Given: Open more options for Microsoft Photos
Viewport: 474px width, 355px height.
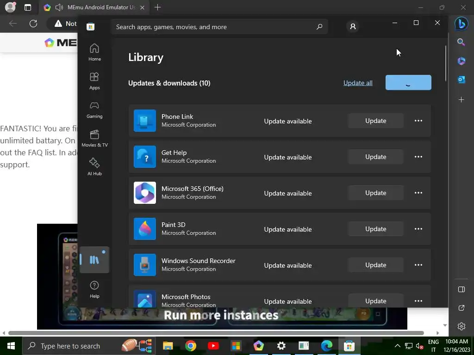Looking at the screenshot, I should (x=418, y=300).
